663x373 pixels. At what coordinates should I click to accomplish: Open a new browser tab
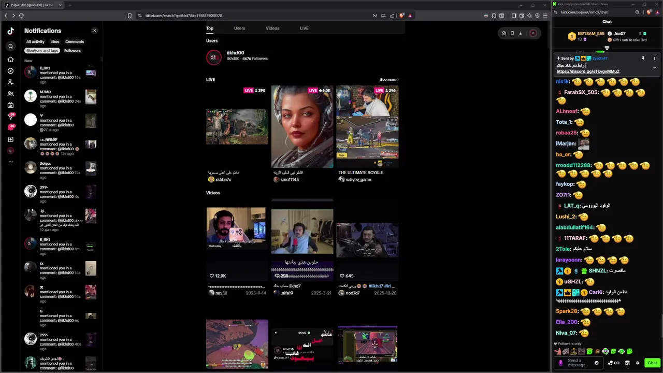[69, 5]
